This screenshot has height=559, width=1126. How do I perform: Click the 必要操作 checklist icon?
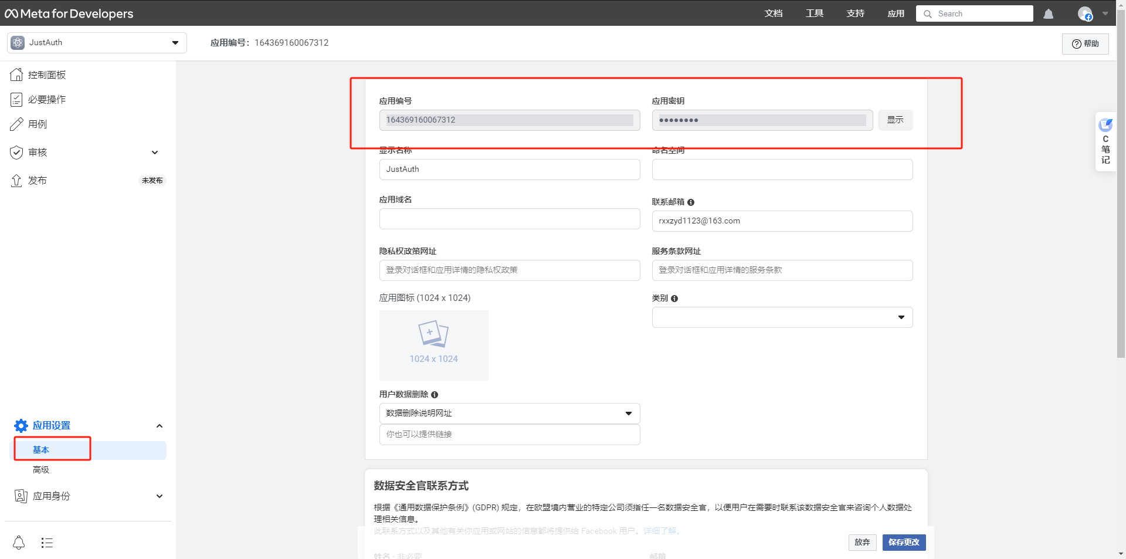(x=16, y=99)
